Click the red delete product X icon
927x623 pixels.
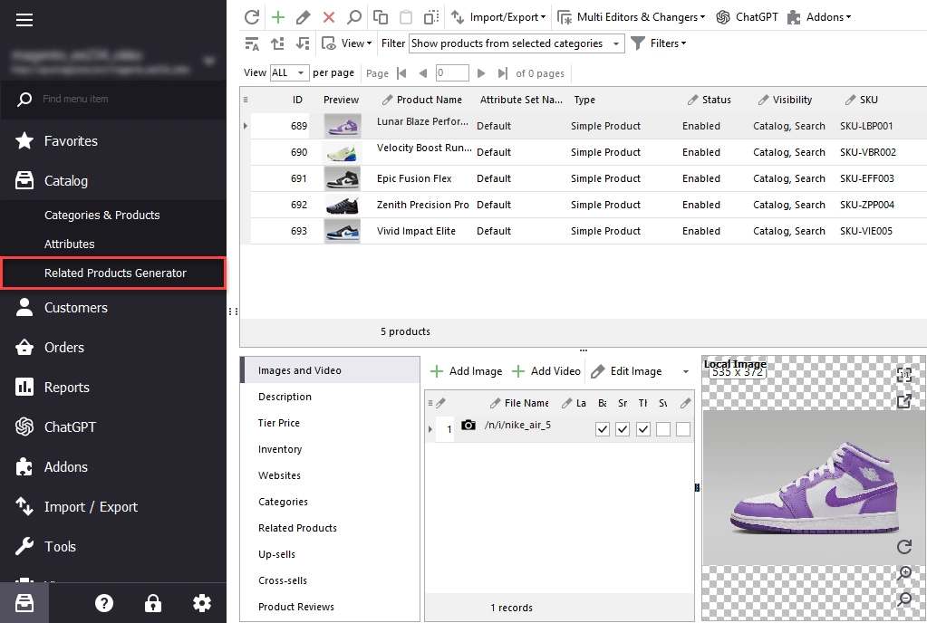[x=329, y=17]
